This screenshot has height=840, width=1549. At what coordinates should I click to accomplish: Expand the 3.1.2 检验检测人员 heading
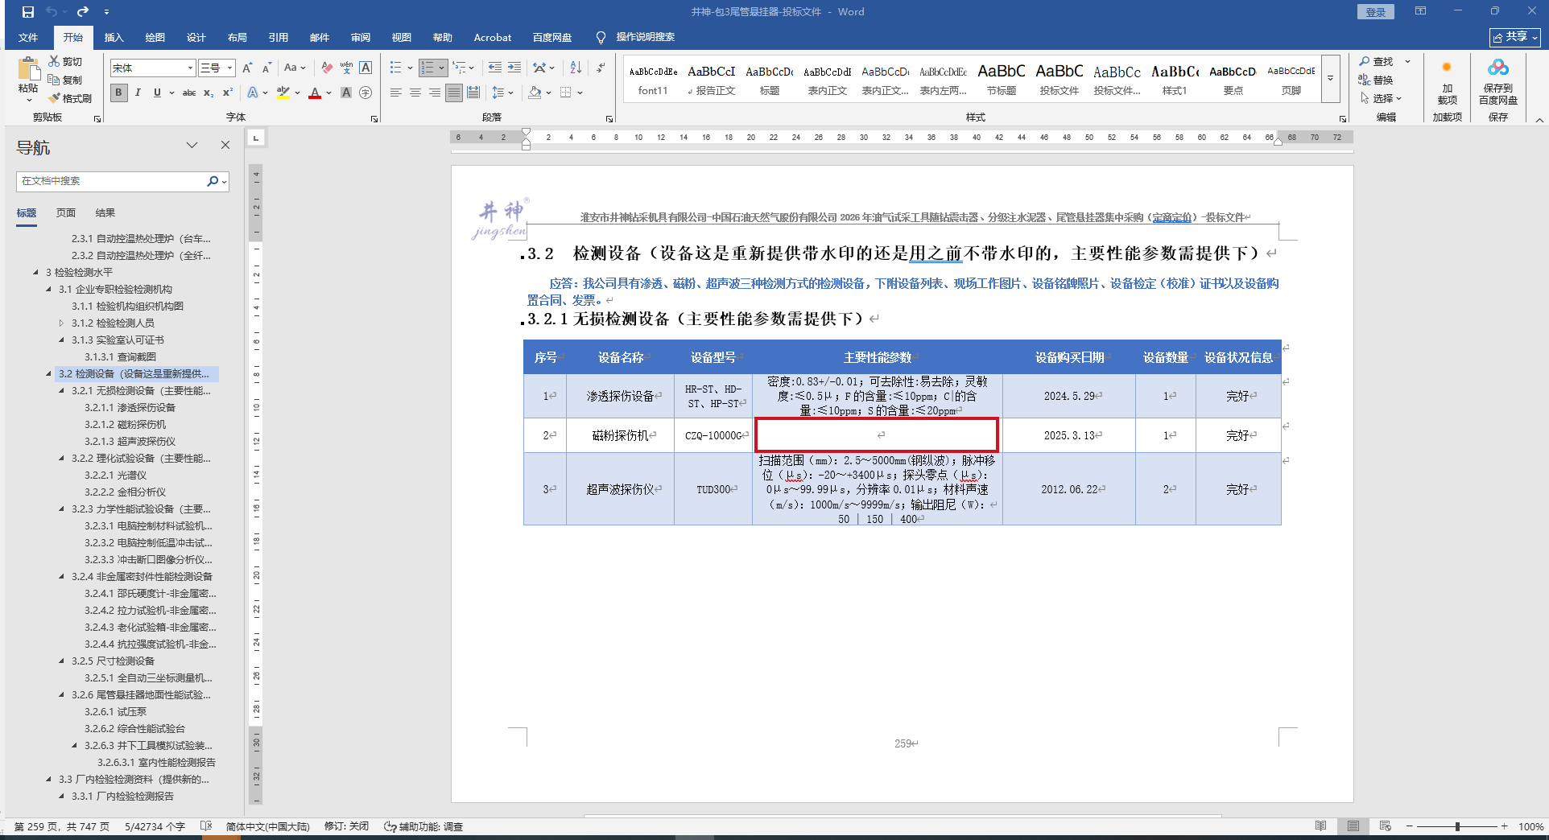[62, 323]
